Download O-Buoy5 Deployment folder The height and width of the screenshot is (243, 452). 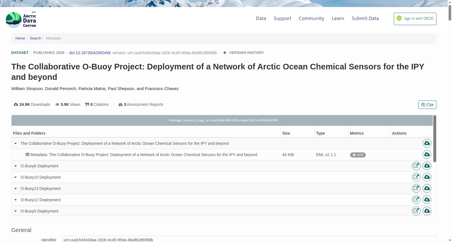click(x=427, y=211)
